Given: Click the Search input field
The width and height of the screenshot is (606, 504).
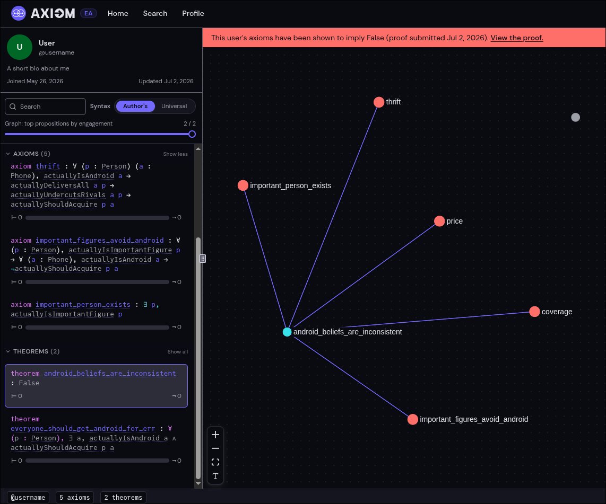Looking at the screenshot, I should coord(45,107).
